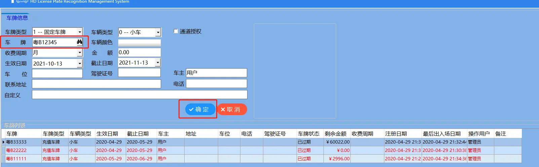Viewport: 539px width, 167px height.
Task: Click the 已过期 status in 粤B33333 row
Action: 310,142
